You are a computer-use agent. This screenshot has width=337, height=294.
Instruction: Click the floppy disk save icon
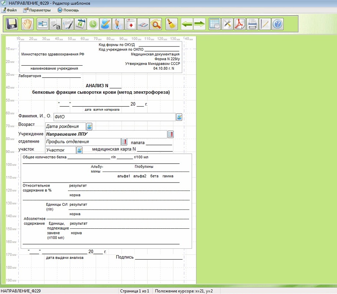tap(12, 24)
